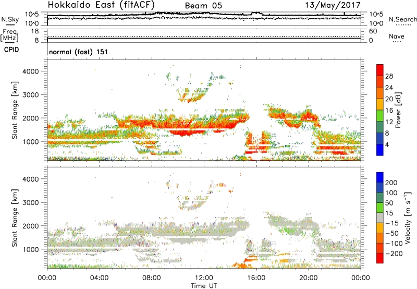Click the '08:00' time axis label

coord(152,278)
